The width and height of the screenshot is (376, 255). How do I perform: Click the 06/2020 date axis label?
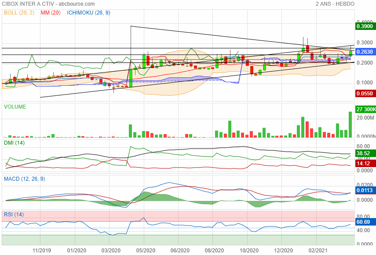(x=180, y=251)
